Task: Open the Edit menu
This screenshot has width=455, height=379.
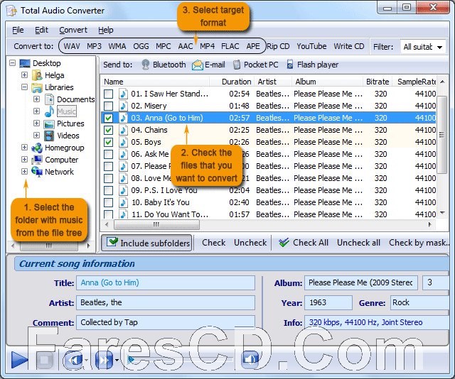Action: pyautogui.click(x=41, y=30)
